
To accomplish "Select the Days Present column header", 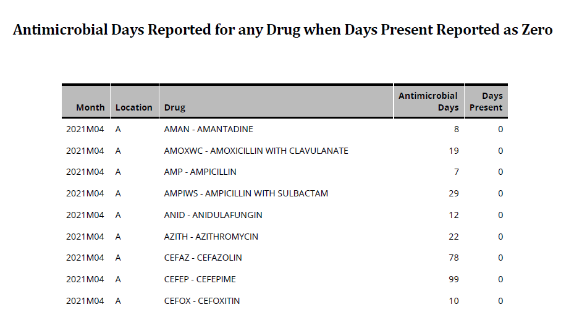I will pyautogui.click(x=486, y=101).
